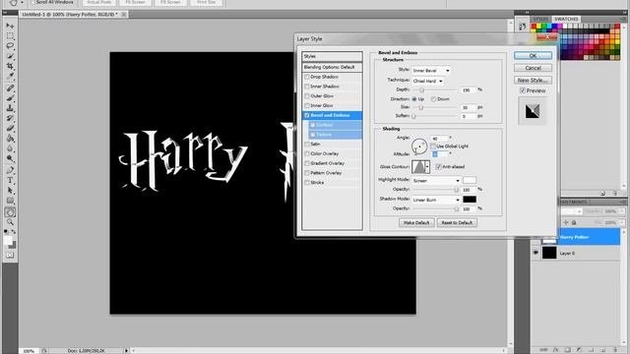
Task: Click the Angle dial control
Action: (419, 147)
